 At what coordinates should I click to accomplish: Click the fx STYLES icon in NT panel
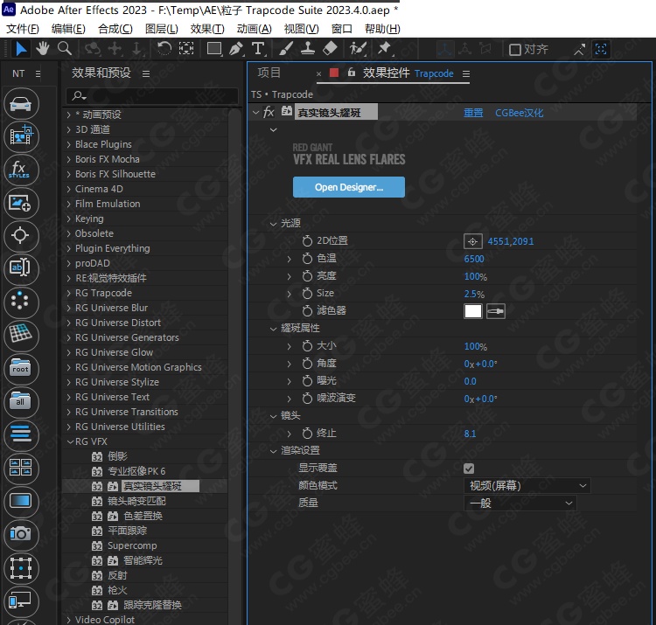[x=21, y=170]
